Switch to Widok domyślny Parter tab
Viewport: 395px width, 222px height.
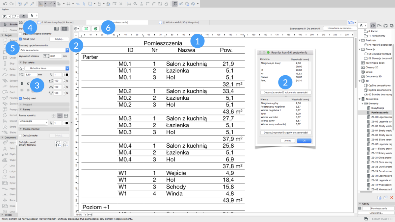tap(58, 22)
